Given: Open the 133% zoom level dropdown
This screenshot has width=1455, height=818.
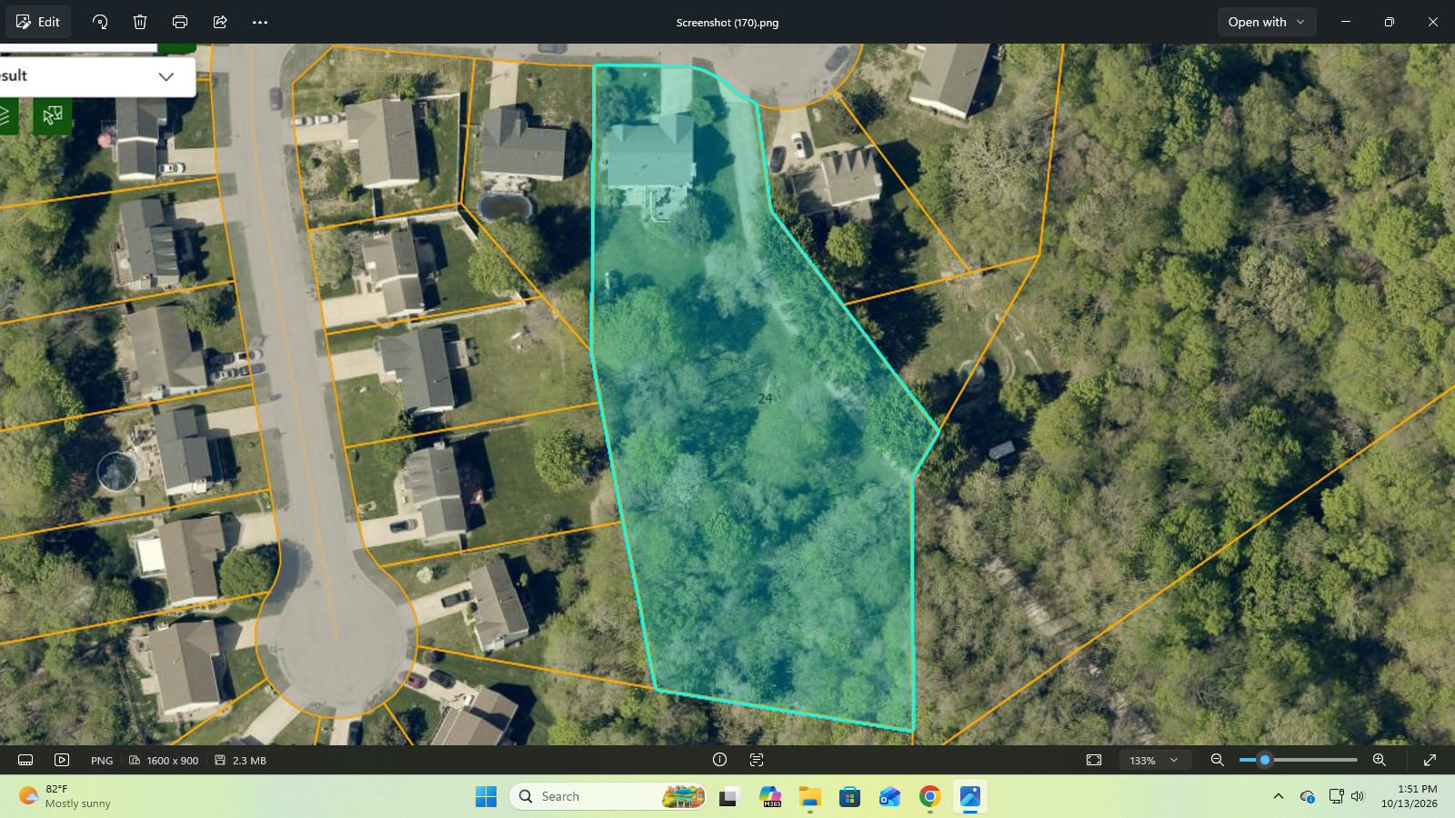Looking at the screenshot, I should click(1155, 760).
